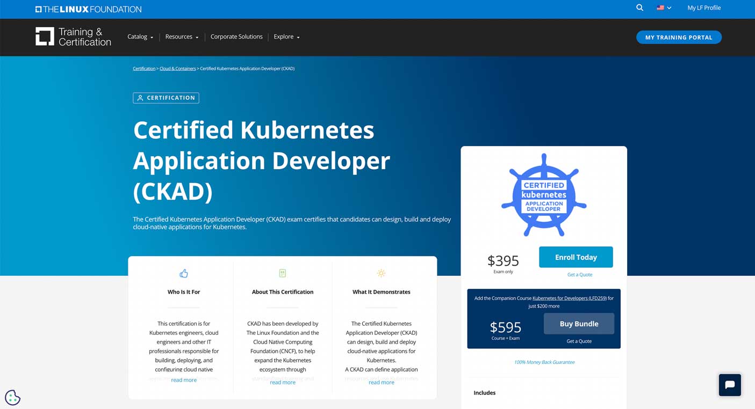
Task: Click the $395 exam price
Action: tap(503, 260)
